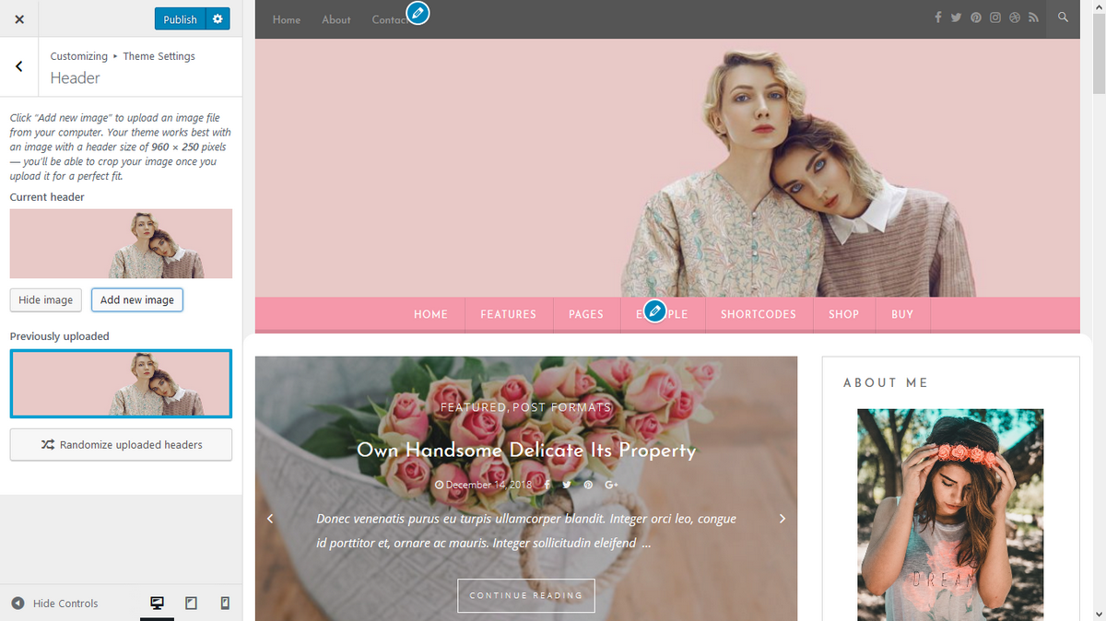Open the Home link in top bar
This screenshot has height=621, width=1106.
(287, 19)
